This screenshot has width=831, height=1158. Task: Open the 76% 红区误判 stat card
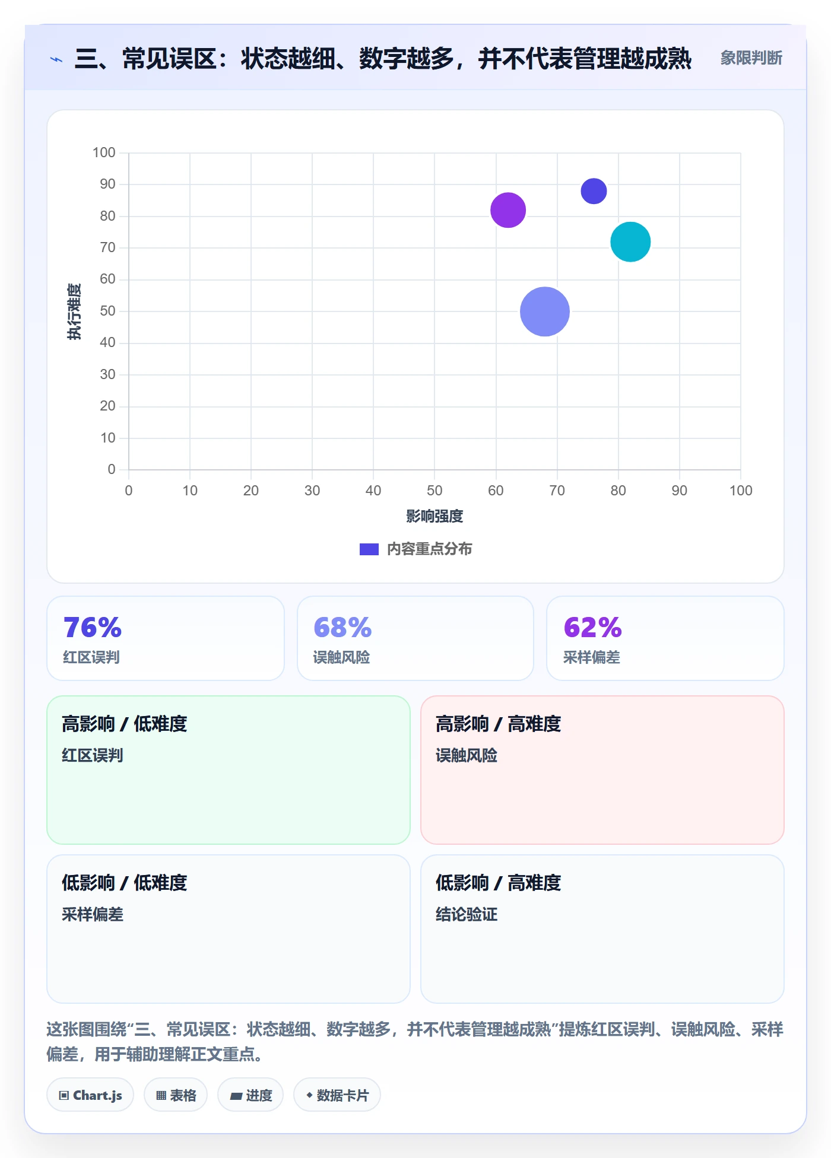coord(166,638)
